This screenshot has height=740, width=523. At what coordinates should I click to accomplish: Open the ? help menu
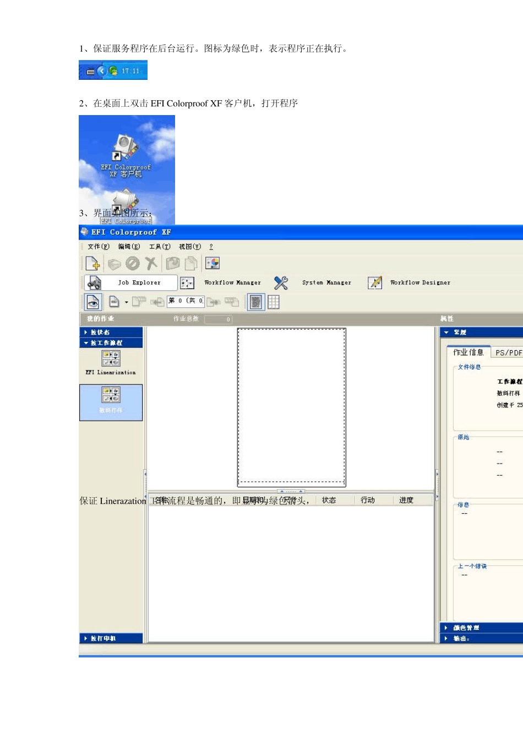tap(211, 247)
